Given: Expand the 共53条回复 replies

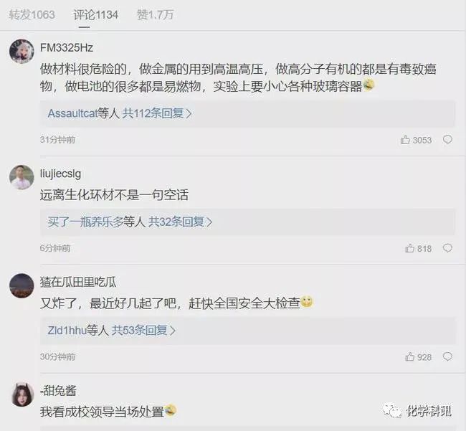Looking at the screenshot, I should pyautogui.click(x=143, y=330).
